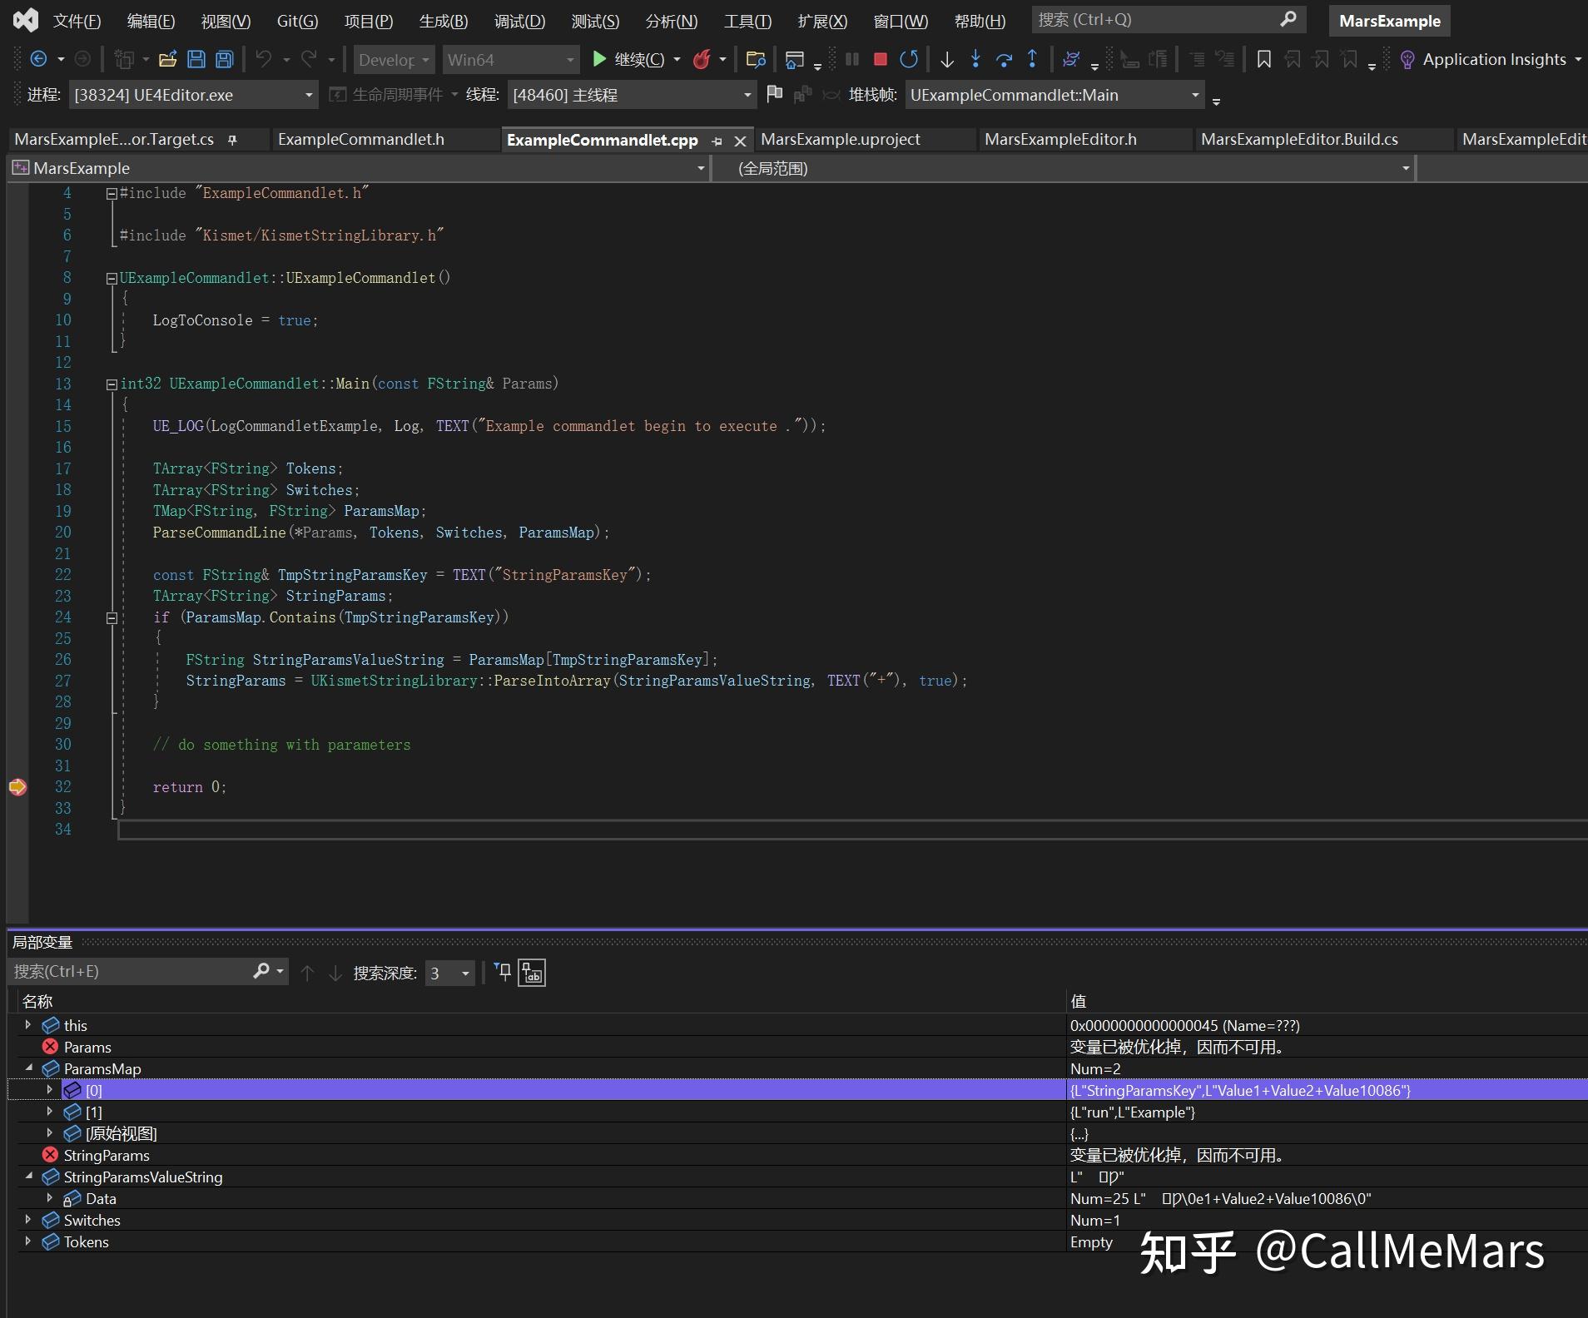
Task: Collapse the include region at line 4
Action: [x=112, y=194]
